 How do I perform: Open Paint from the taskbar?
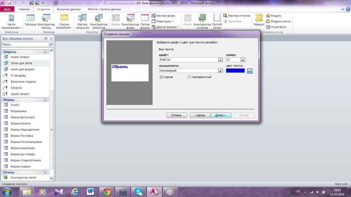pos(170,192)
